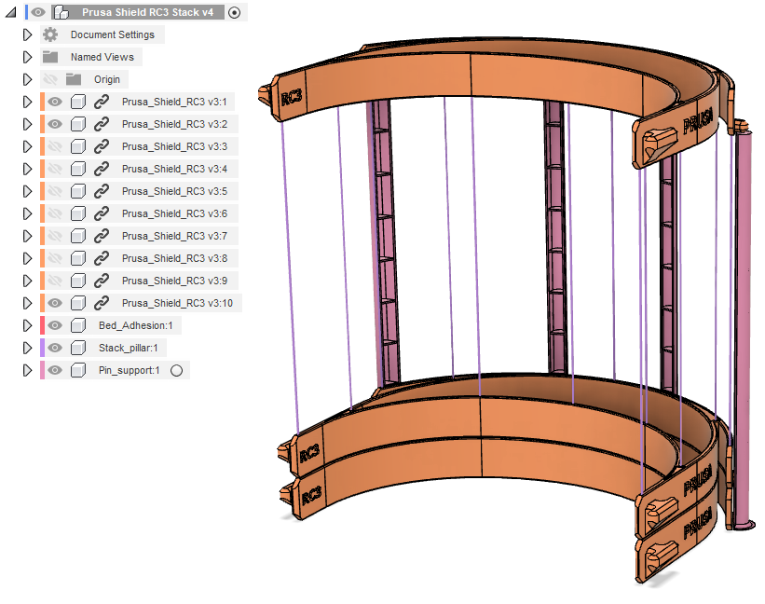This screenshot has width=765, height=604.
Task: Hide Prusa_Shield_RC3 v3:10 with its eye icon
Action: click(x=55, y=303)
